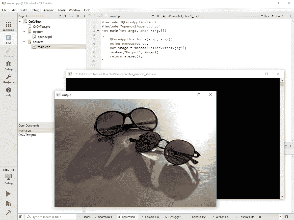Toggle the left sidebar visibility button
Screen dimensions: 294x220
coord(21,217)
